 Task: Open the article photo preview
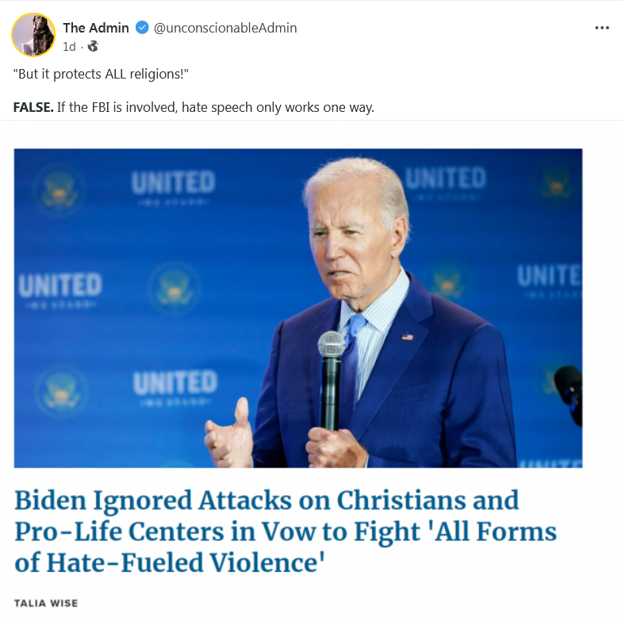coord(298,308)
